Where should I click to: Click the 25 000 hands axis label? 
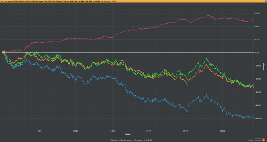click(186, 131)
